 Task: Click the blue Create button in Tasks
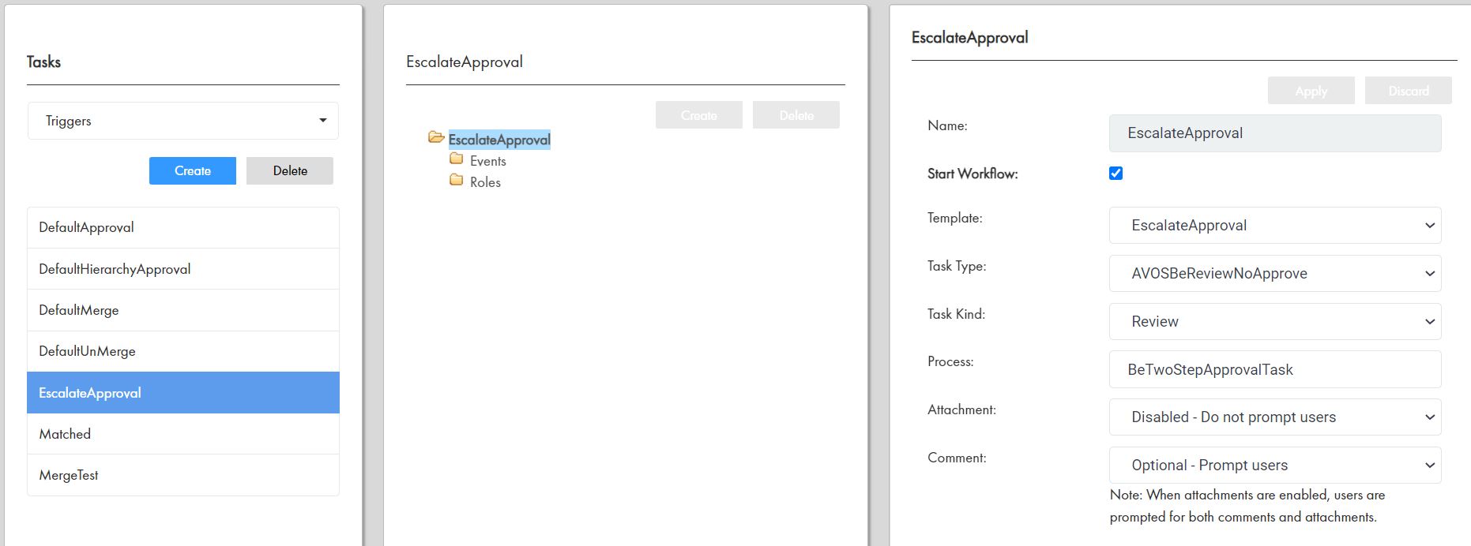pos(193,170)
